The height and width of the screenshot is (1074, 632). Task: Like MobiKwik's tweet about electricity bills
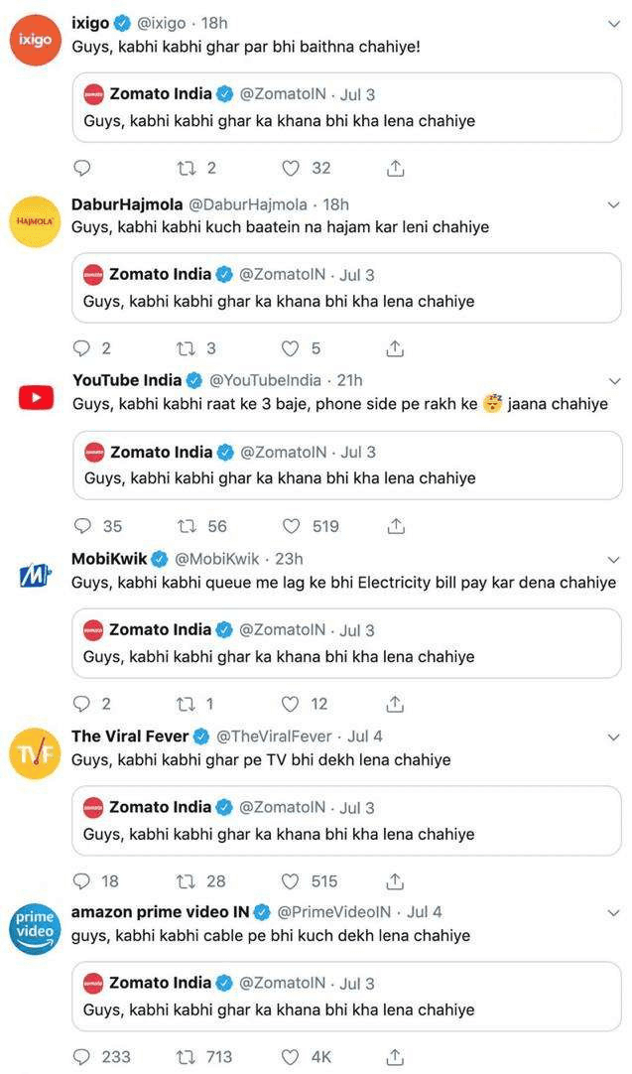[x=290, y=704]
